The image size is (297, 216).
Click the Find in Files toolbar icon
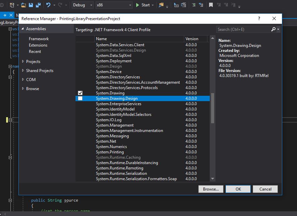point(161,5)
